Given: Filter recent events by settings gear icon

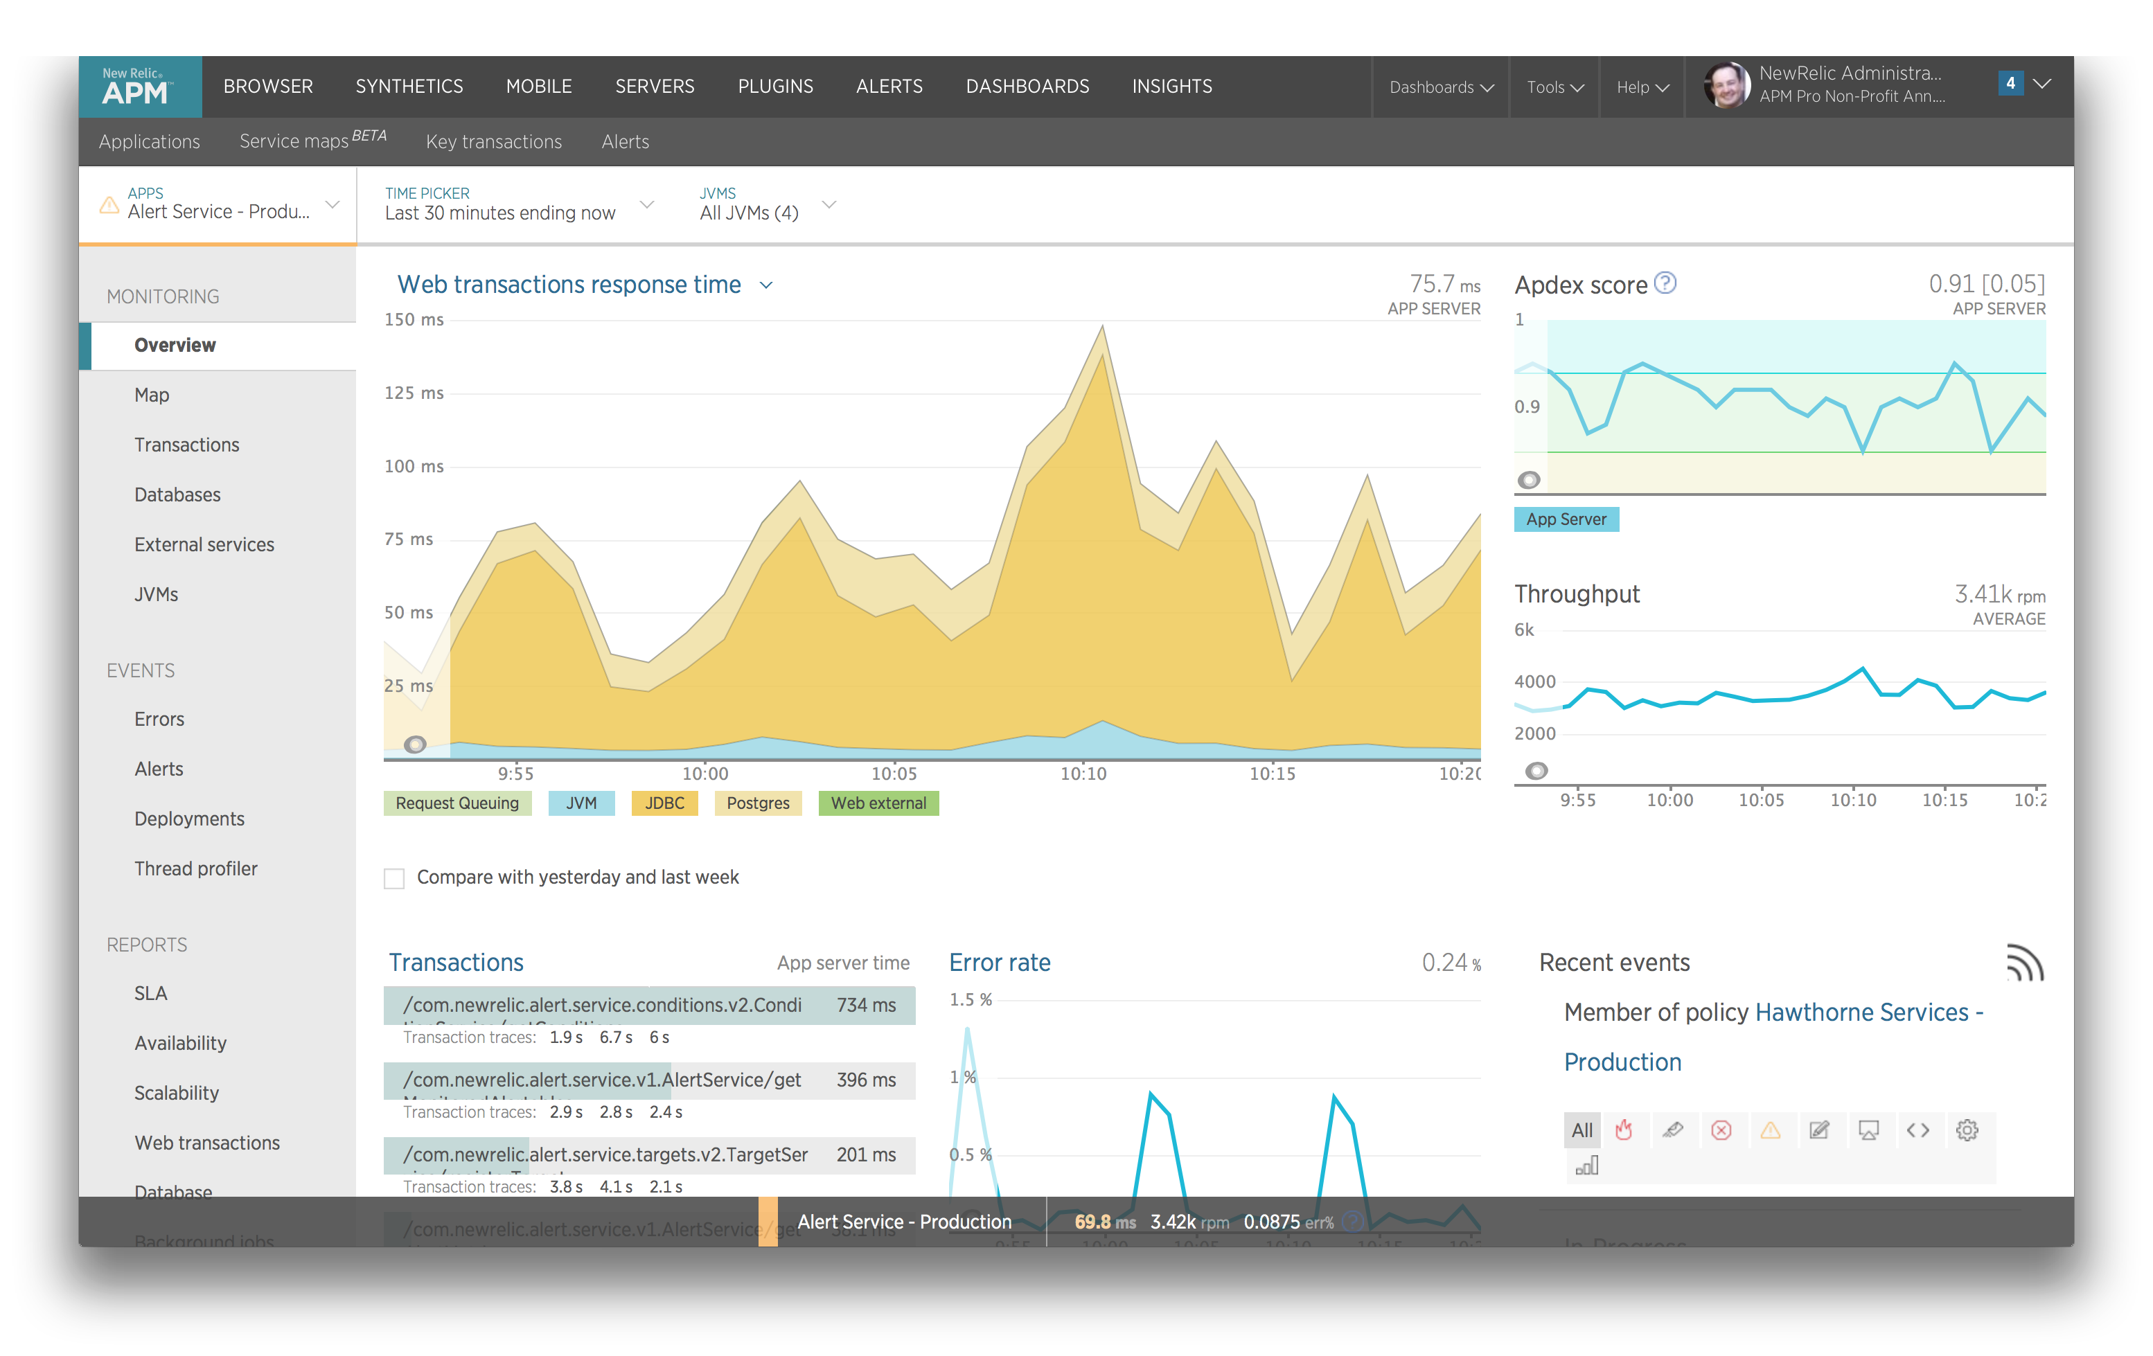Looking at the screenshot, I should click(1967, 1130).
